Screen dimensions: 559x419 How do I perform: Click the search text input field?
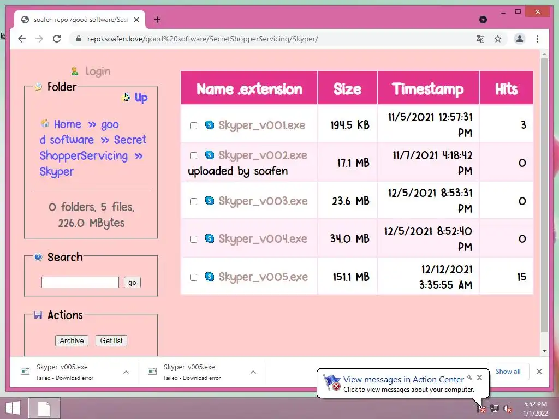tap(80, 282)
